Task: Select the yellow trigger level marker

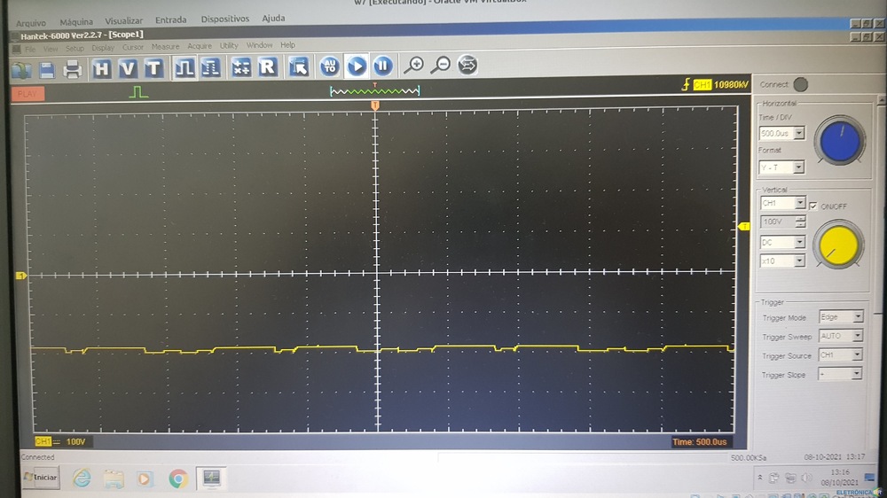Action: click(744, 226)
